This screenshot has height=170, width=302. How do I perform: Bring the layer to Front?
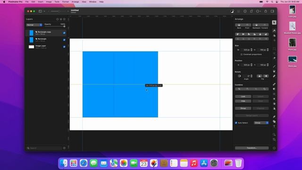pos(247,25)
